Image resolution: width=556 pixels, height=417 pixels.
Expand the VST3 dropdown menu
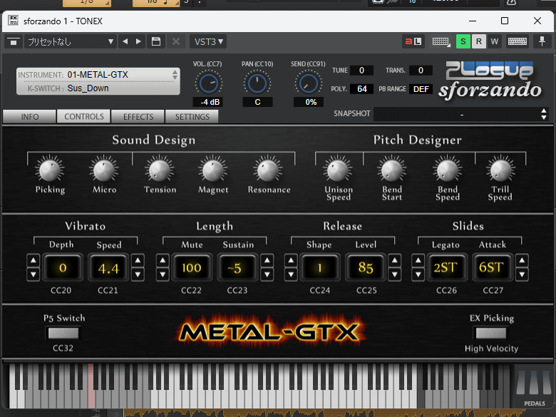point(209,41)
